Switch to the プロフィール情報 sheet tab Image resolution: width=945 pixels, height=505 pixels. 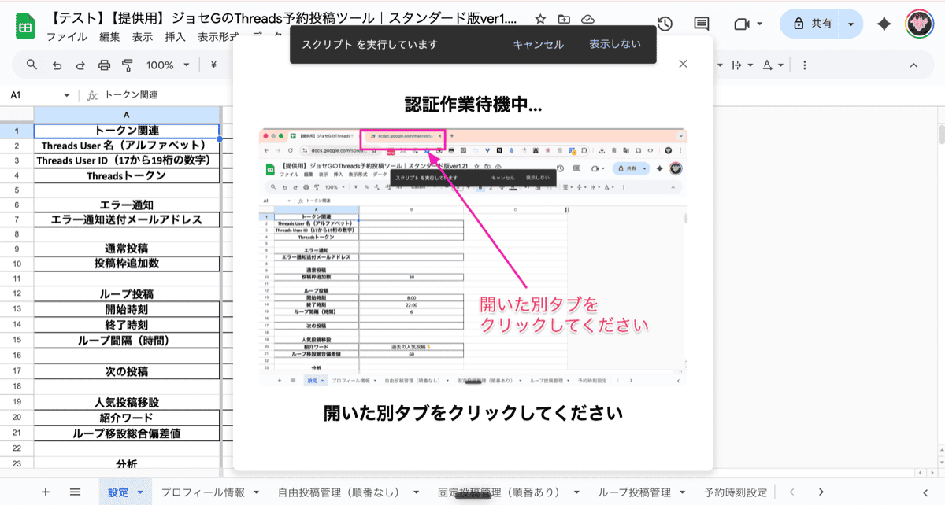coord(203,492)
